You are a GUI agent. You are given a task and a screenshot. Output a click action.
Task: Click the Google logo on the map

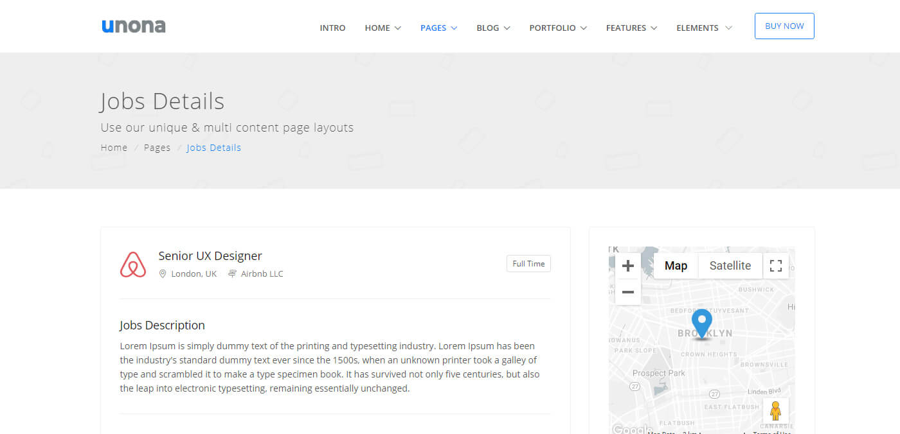tap(632, 429)
